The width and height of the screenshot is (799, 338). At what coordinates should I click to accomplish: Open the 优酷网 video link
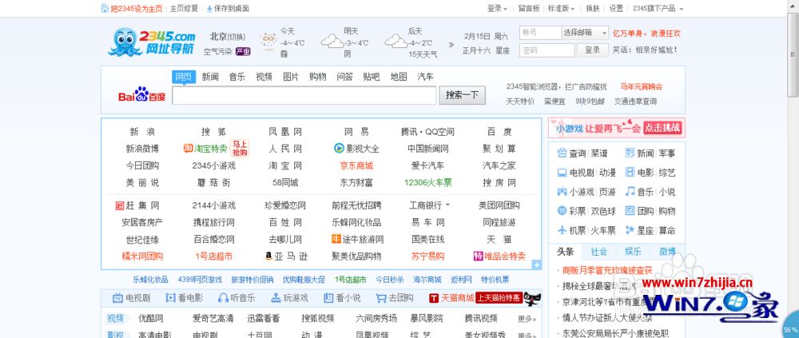[x=151, y=319]
